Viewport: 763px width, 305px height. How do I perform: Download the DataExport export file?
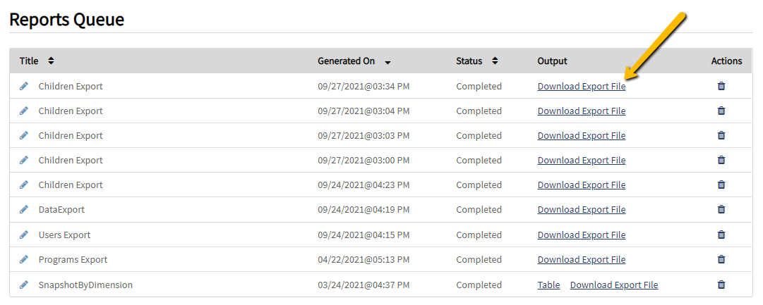click(x=581, y=209)
